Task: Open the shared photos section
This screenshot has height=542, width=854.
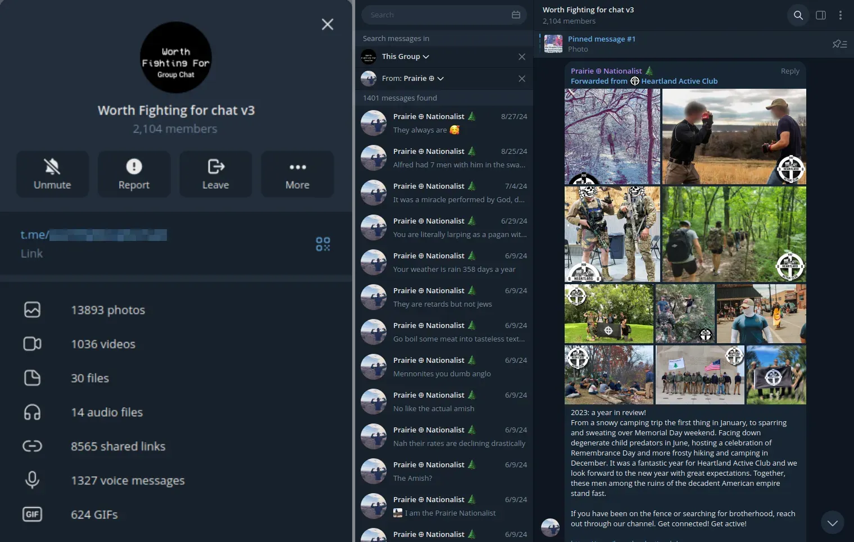Action: point(108,309)
